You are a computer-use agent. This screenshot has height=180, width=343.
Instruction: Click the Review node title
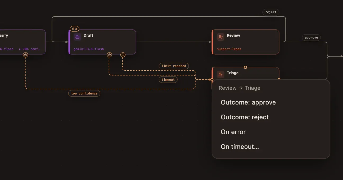[x=233, y=35]
